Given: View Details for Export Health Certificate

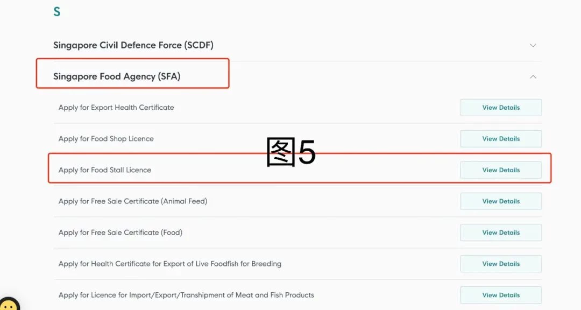Looking at the screenshot, I should 501,108.
